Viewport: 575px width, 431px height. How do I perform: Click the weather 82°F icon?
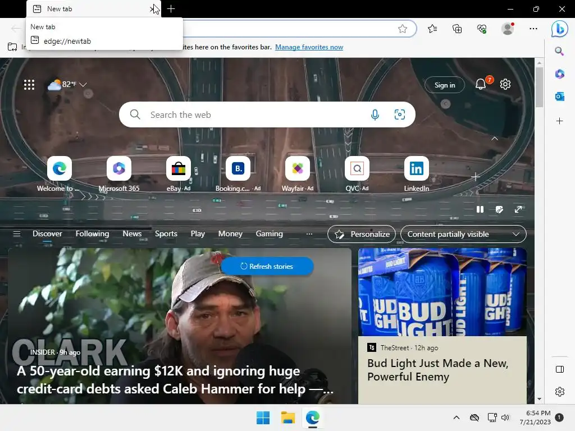coord(54,85)
